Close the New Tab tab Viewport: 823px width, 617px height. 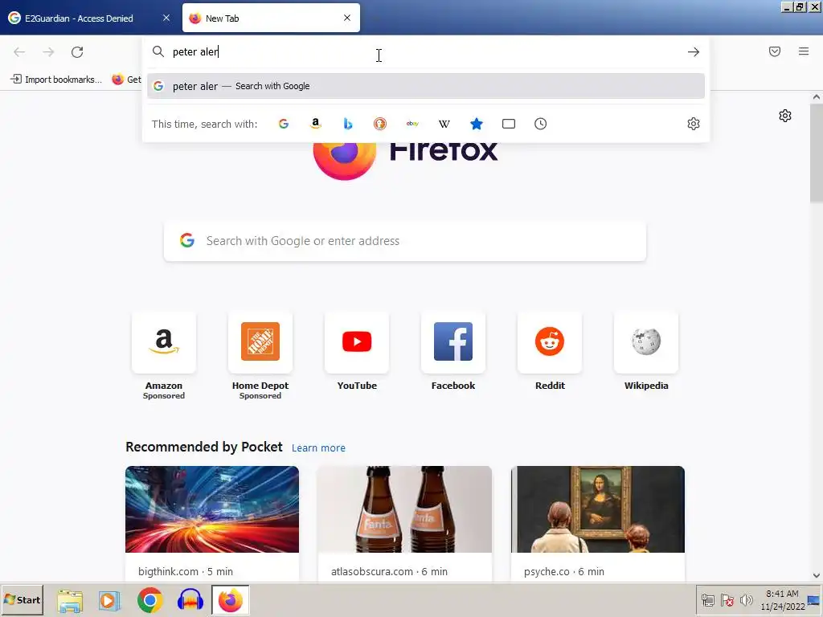[347, 18]
